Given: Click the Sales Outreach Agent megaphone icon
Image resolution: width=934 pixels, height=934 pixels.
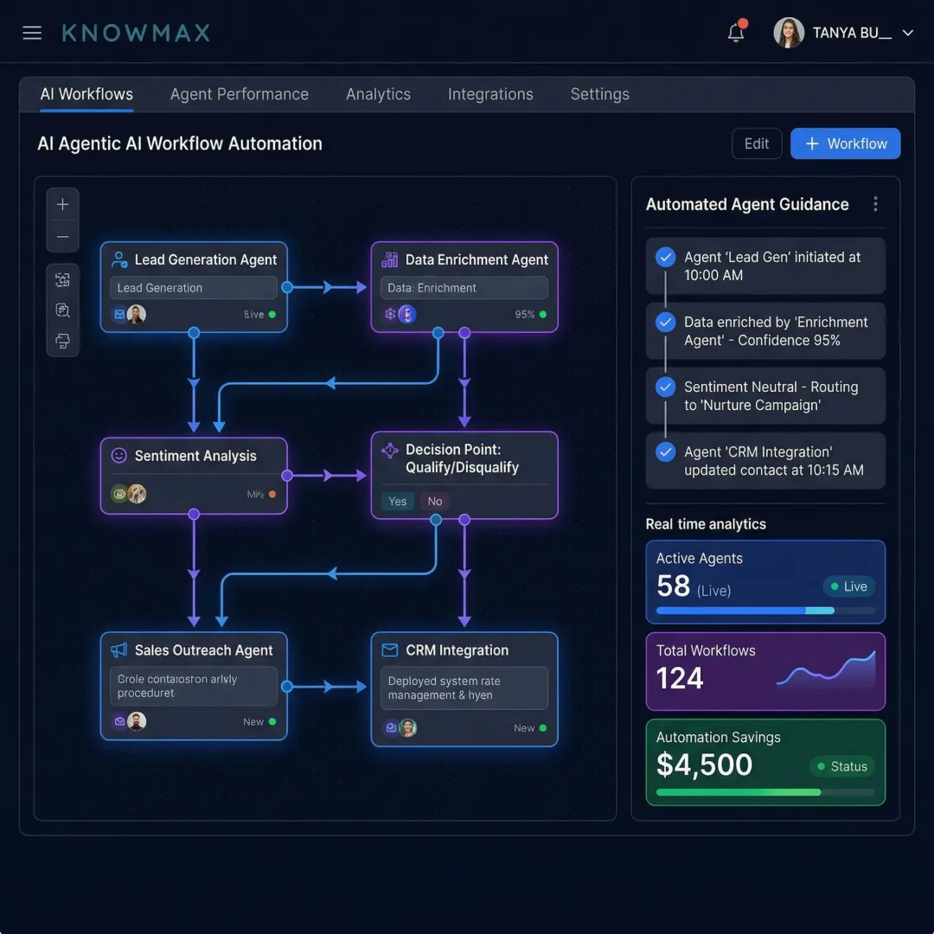Looking at the screenshot, I should pyautogui.click(x=119, y=649).
